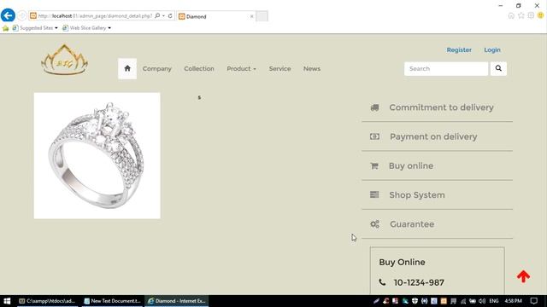Click the Buy Online heading
The height and width of the screenshot is (307, 547).
point(402,262)
